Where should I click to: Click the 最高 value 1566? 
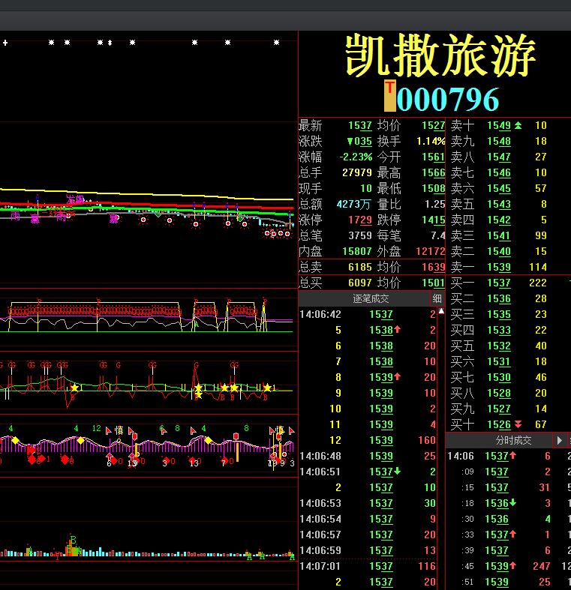tap(433, 172)
